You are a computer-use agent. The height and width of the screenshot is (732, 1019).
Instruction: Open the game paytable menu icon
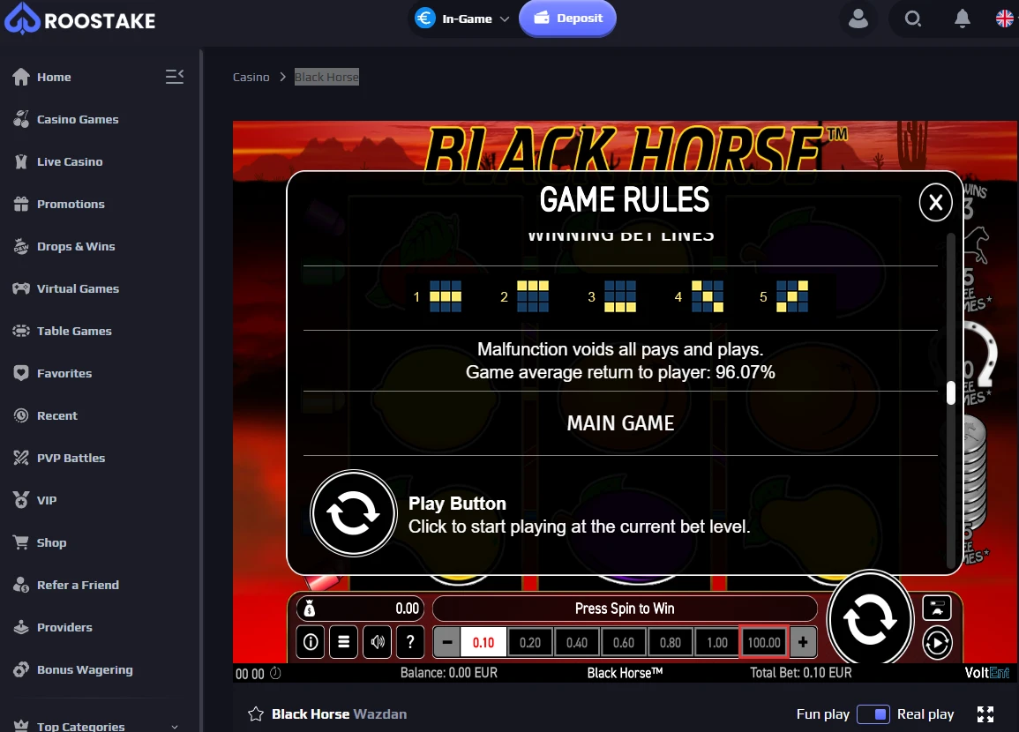(344, 642)
